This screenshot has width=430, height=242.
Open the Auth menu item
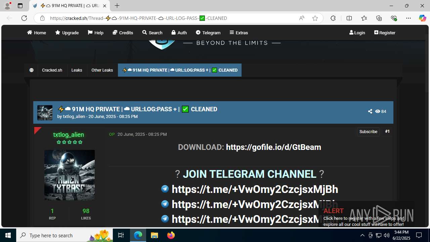pos(179,33)
